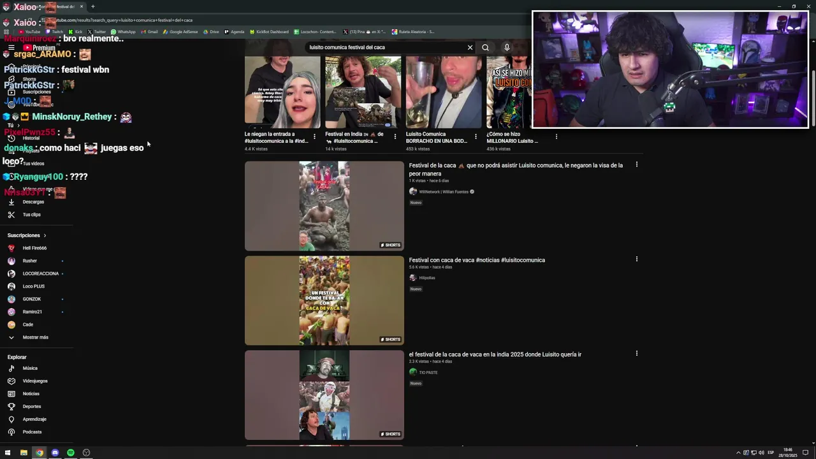The image size is (816, 459).
Task: Expand Mostrar más under subscriptions
Action: click(35, 337)
